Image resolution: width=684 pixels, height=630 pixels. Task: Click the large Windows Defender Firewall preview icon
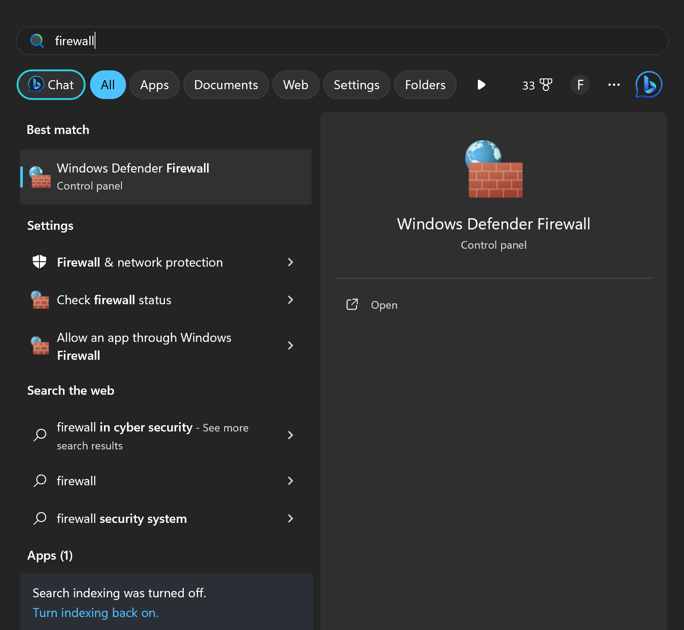pos(494,169)
